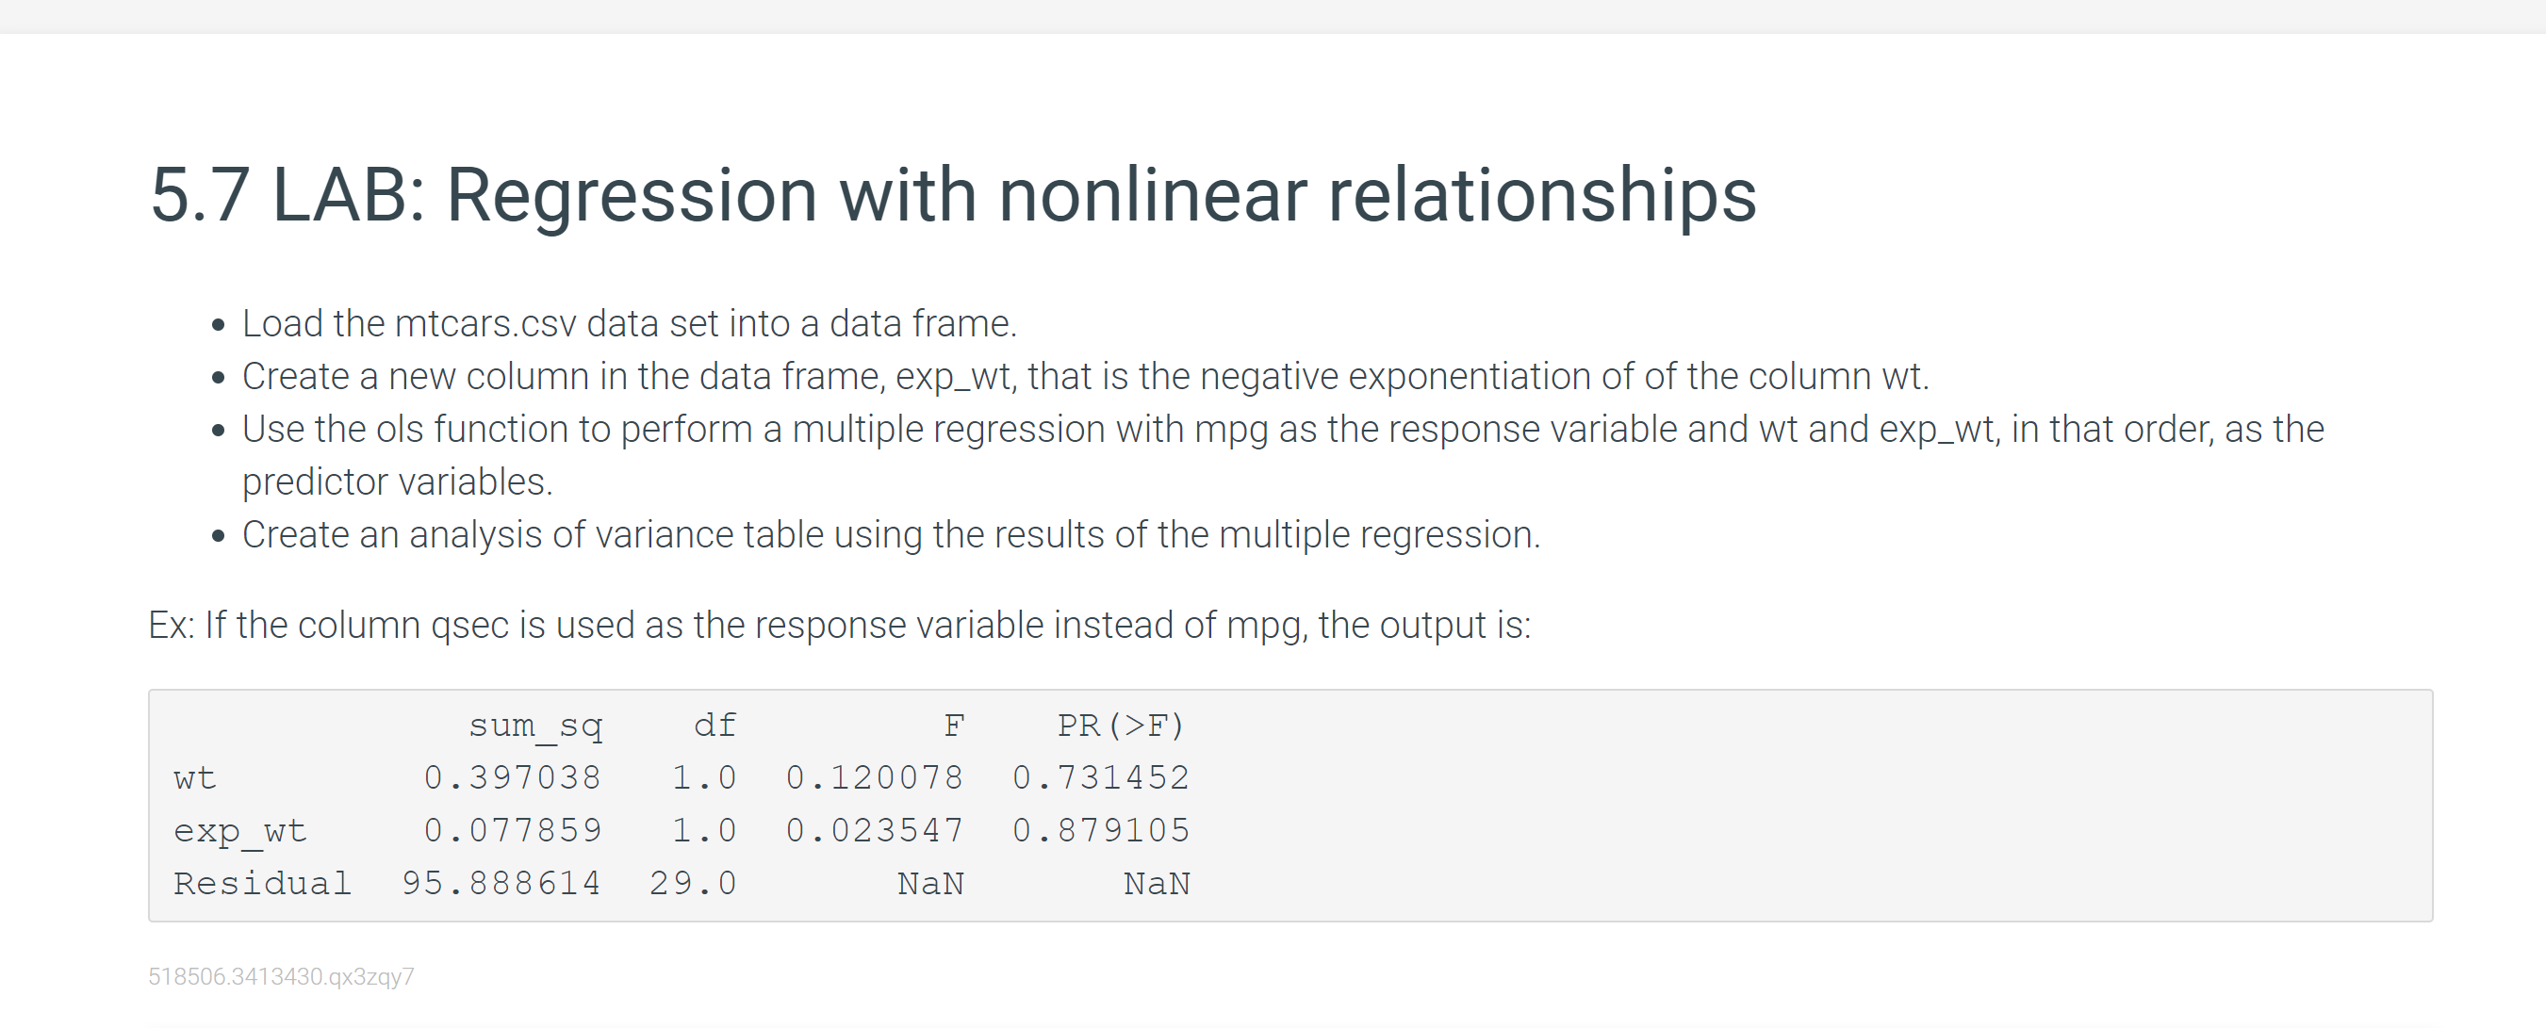
Task: Click the value 0.023547 in exp_wt row
Action: tap(874, 830)
